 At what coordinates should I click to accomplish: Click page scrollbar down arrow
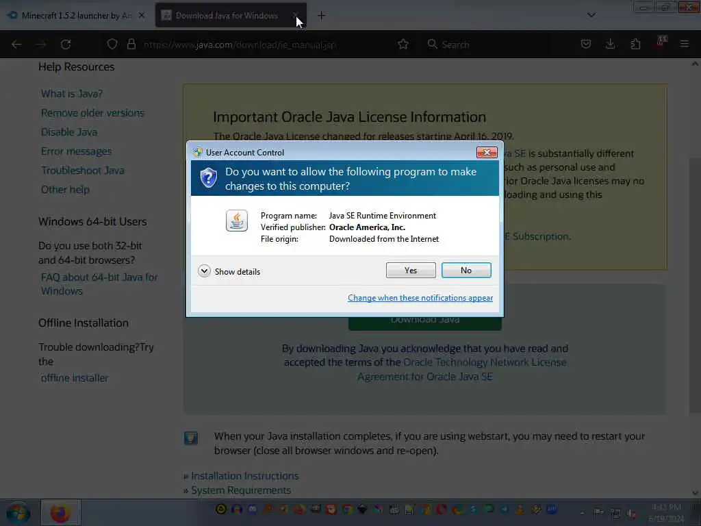tap(695, 493)
